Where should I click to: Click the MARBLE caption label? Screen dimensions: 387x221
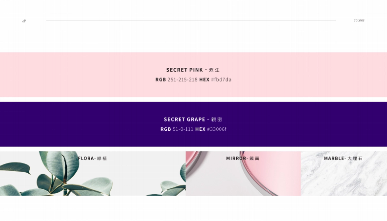(334, 158)
